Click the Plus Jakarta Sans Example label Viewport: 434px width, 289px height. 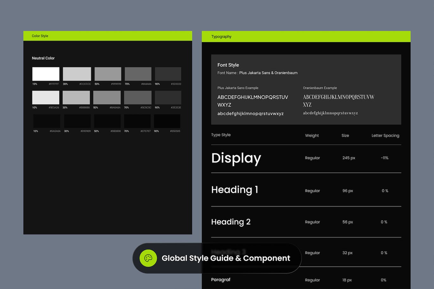[x=238, y=88]
